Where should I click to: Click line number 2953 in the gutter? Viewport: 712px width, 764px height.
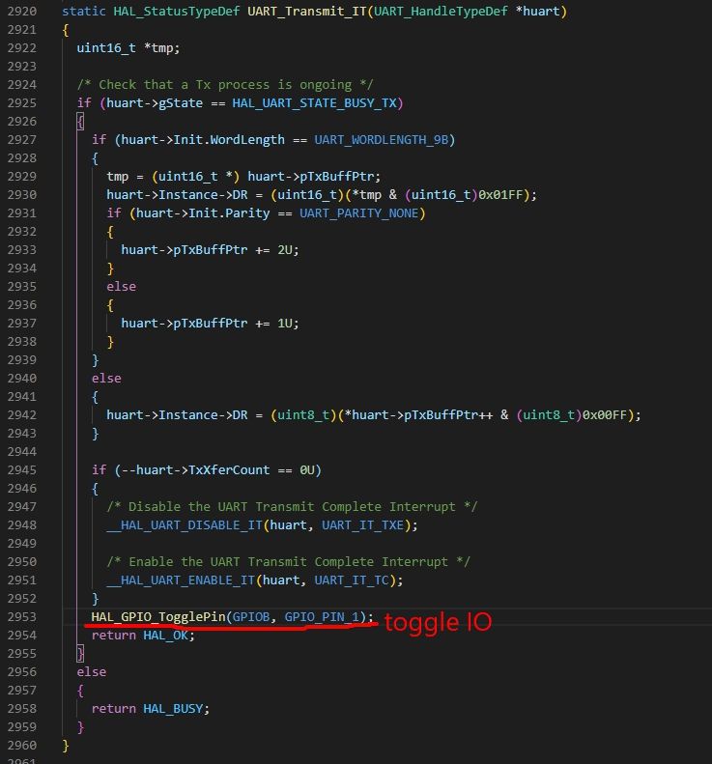pos(22,617)
